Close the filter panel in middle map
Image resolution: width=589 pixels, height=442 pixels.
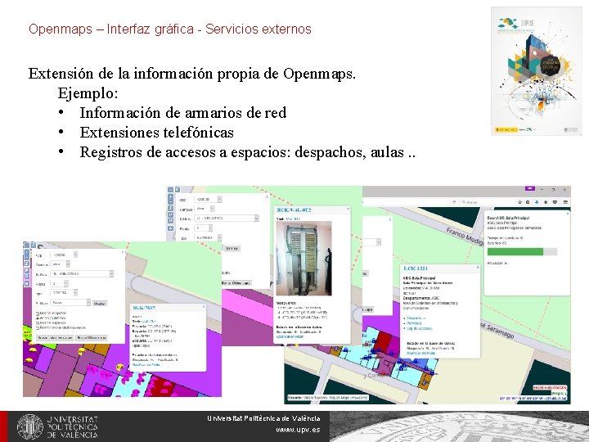pyautogui.click(x=267, y=197)
